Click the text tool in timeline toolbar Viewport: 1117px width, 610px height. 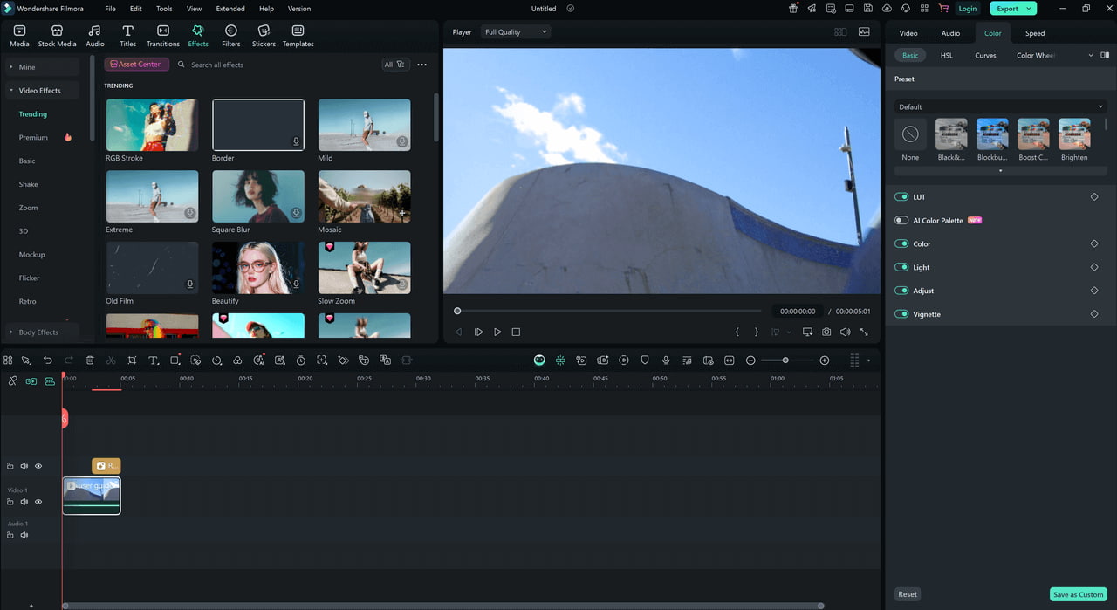pos(154,360)
